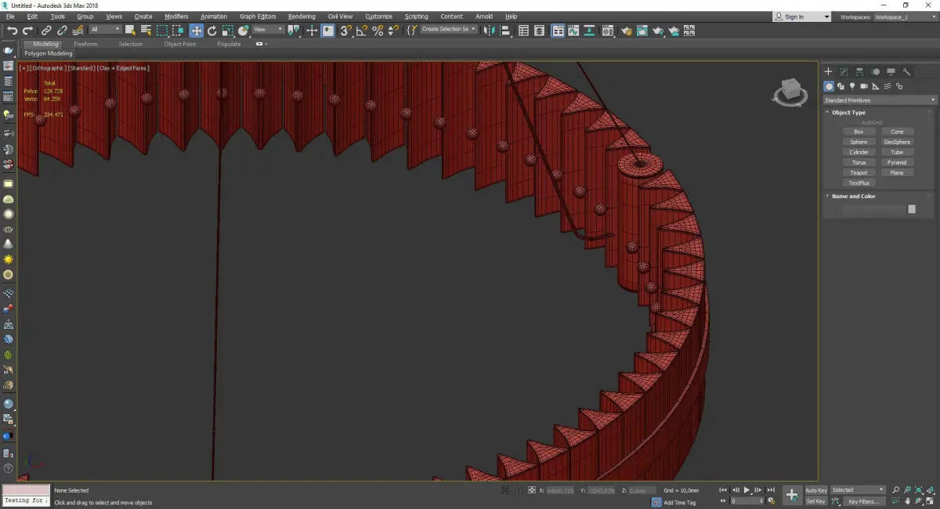Screen dimensions: 940x509
Task: Activate the Select Object tool
Action: coord(130,31)
